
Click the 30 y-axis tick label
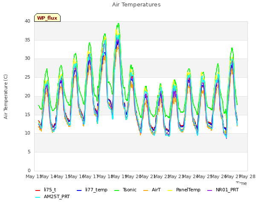[27, 59]
